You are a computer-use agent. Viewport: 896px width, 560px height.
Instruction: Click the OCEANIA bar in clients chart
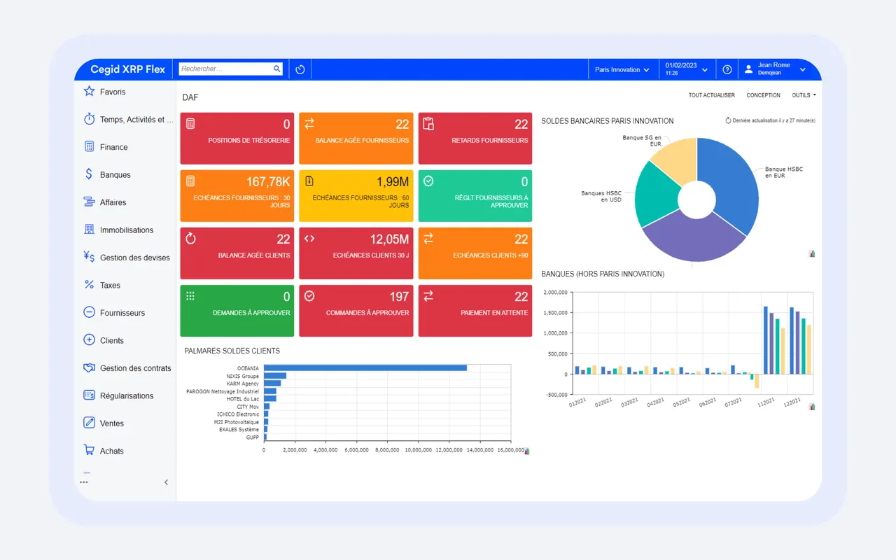[365, 367]
